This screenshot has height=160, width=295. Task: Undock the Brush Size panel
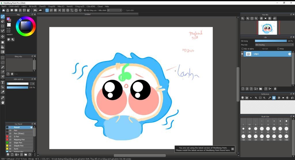pos(291,116)
